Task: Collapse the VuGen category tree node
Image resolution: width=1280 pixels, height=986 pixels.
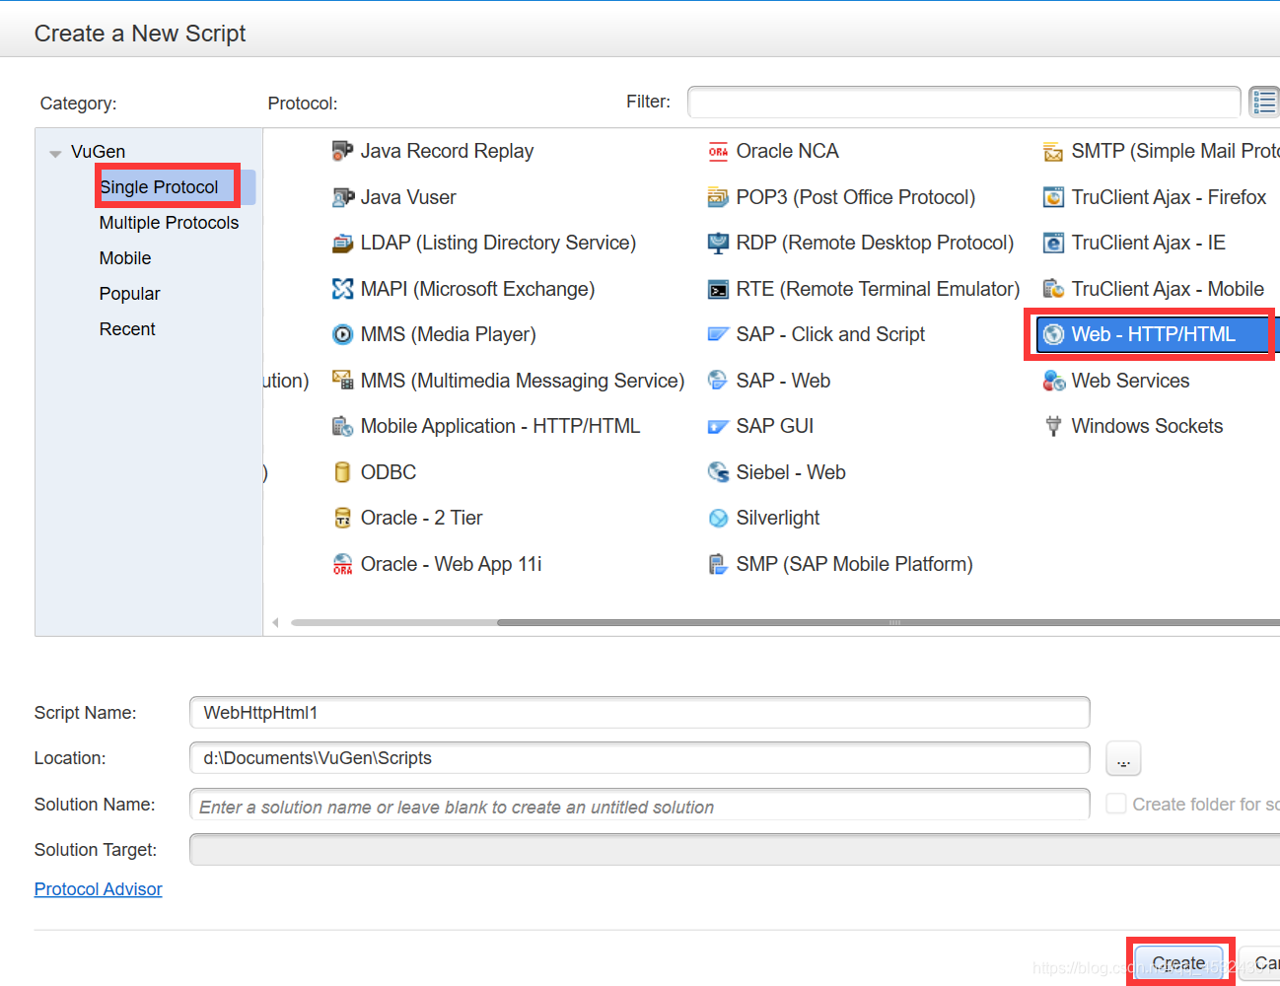Action: click(x=55, y=153)
